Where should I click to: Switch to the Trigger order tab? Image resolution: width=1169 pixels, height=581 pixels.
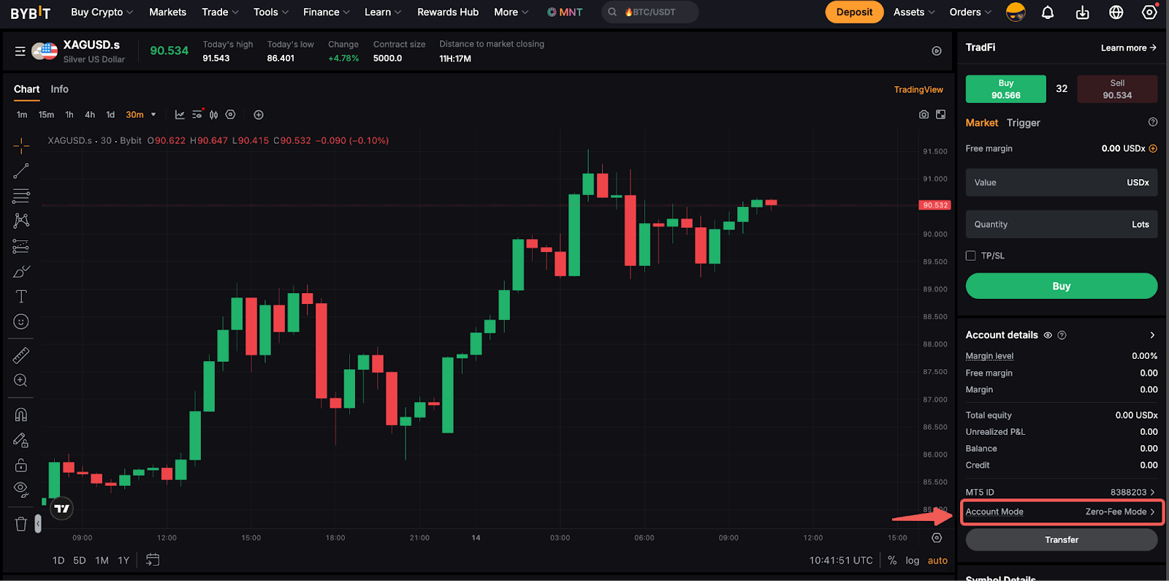[1023, 123]
